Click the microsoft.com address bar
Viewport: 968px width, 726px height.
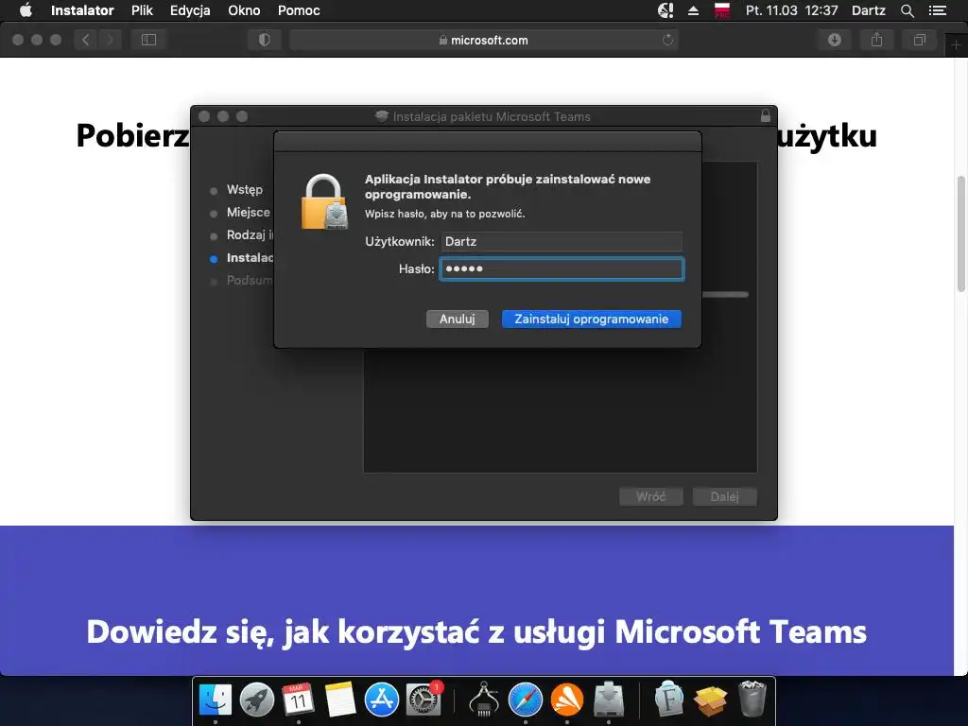[483, 40]
